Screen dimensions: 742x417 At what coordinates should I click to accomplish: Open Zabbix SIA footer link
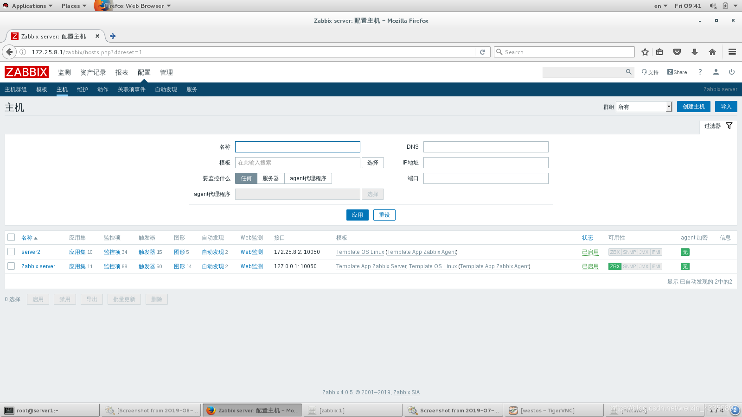tap(407, 392)
